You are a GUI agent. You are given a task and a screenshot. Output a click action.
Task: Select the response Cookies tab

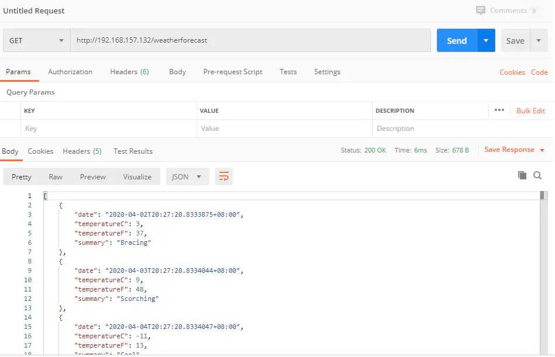tap(40, 151)
